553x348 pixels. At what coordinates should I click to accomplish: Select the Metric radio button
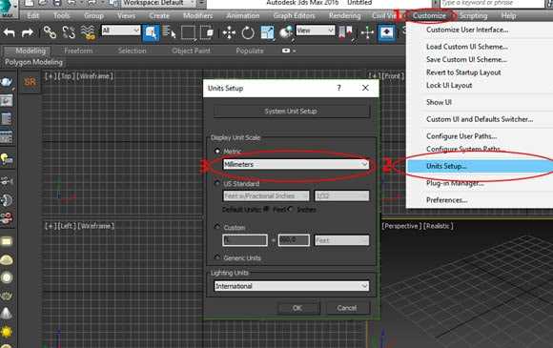[x=217, y=151]
